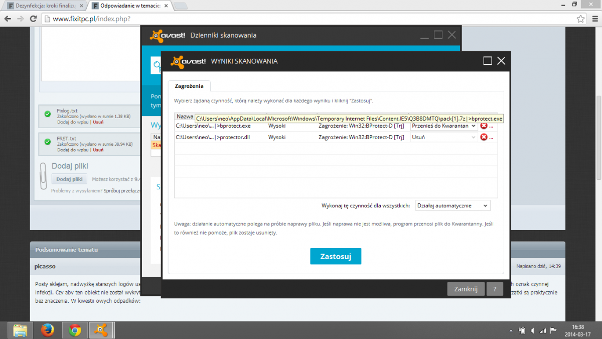602x339 pixels.
Task: Open the Działaj automatycznie dropdown
Action: click(x=453, y=206)
